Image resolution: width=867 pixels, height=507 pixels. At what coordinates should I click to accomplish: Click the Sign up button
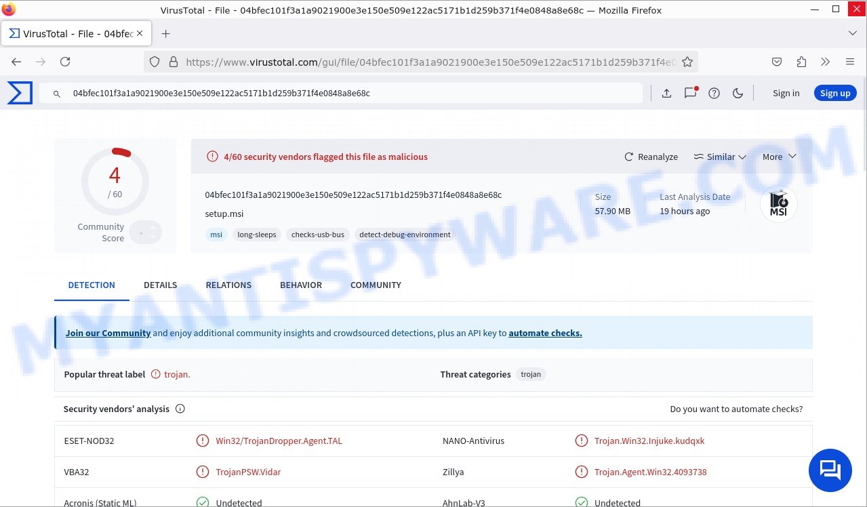(835, 94)
